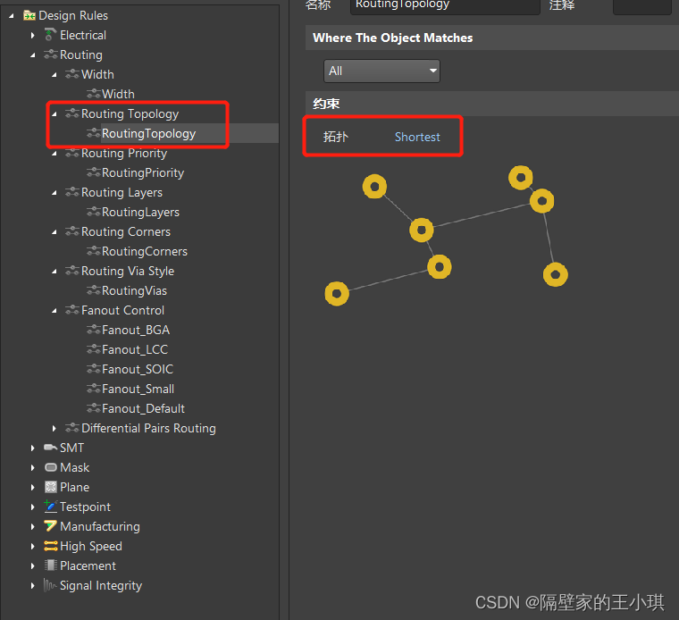Click the icon beside Fanout_BGA rule

point(94,330)
